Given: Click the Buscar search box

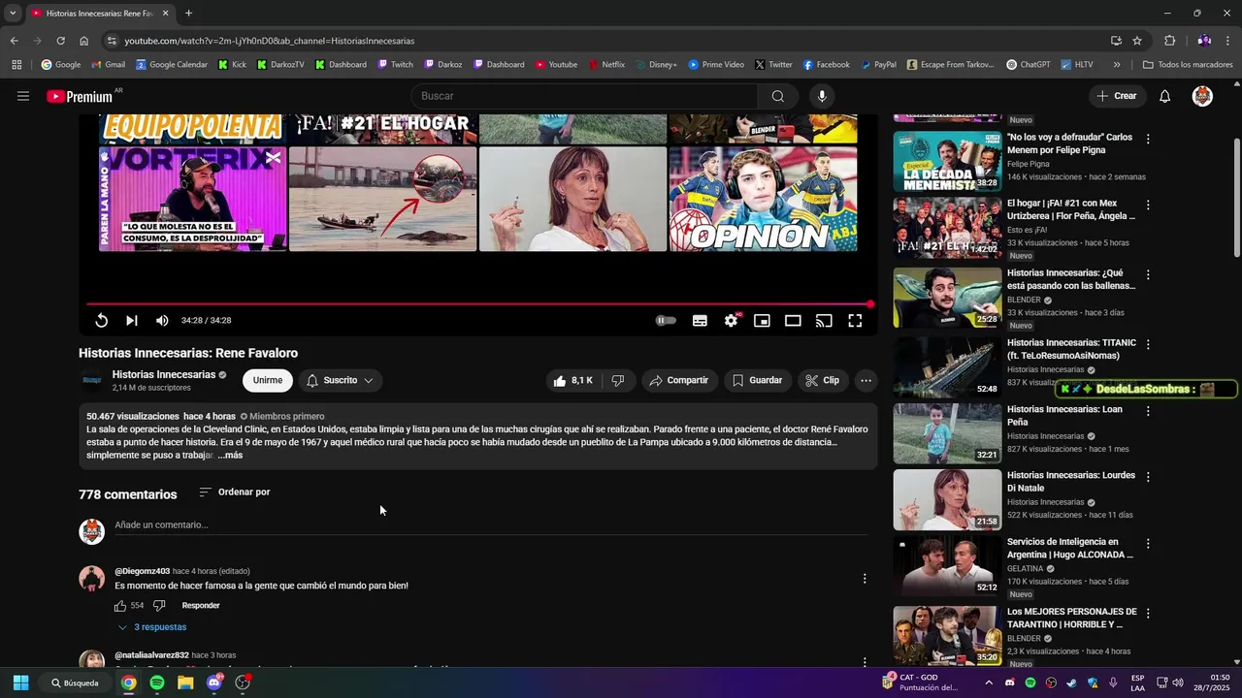Looking at the screenshot, I should coord(585,96).
